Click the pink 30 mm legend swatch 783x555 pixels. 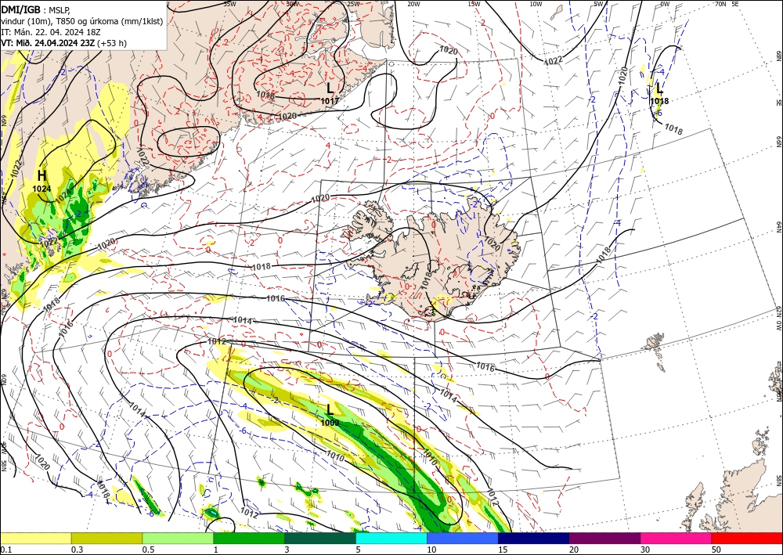point(677,538)
